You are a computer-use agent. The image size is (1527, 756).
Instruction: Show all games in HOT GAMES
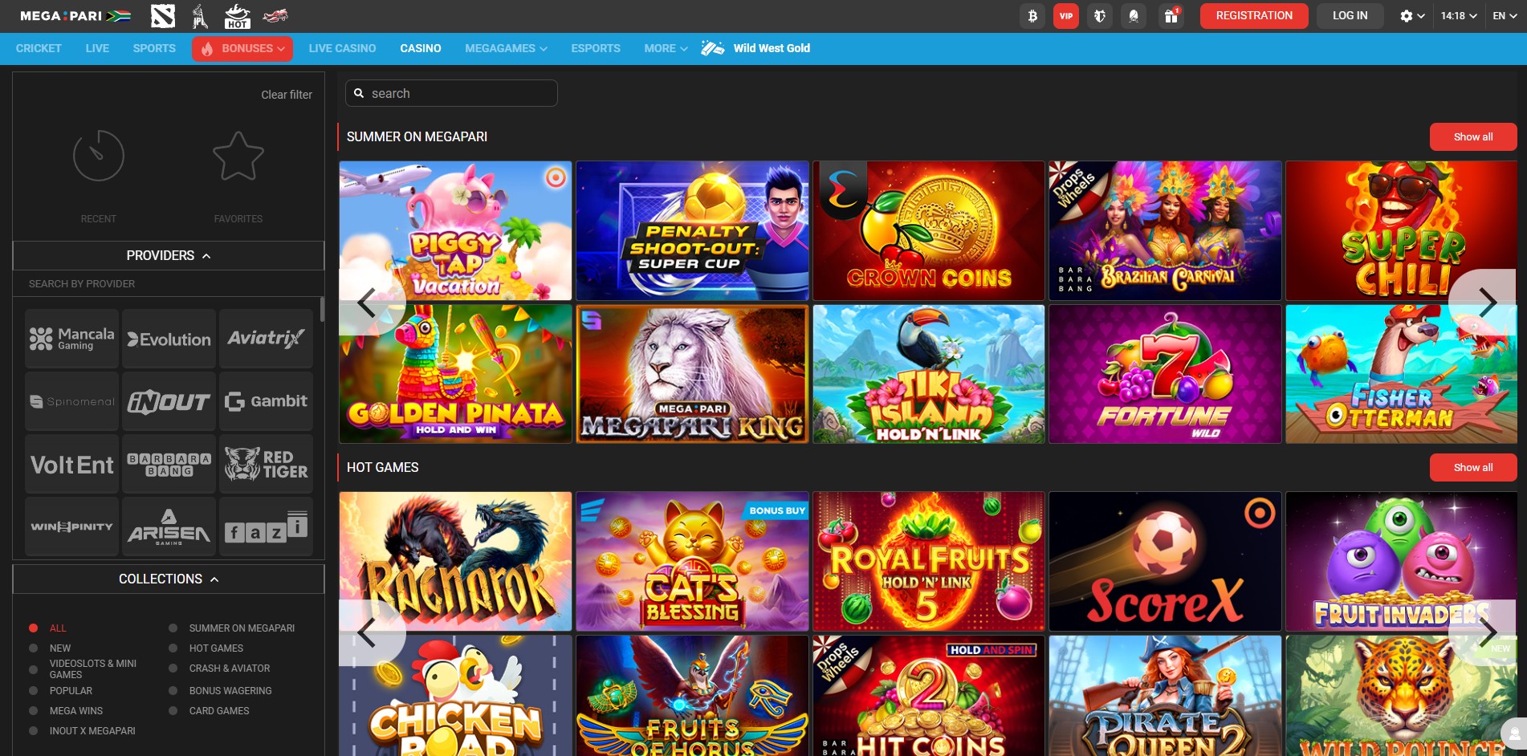point(1472,467)
